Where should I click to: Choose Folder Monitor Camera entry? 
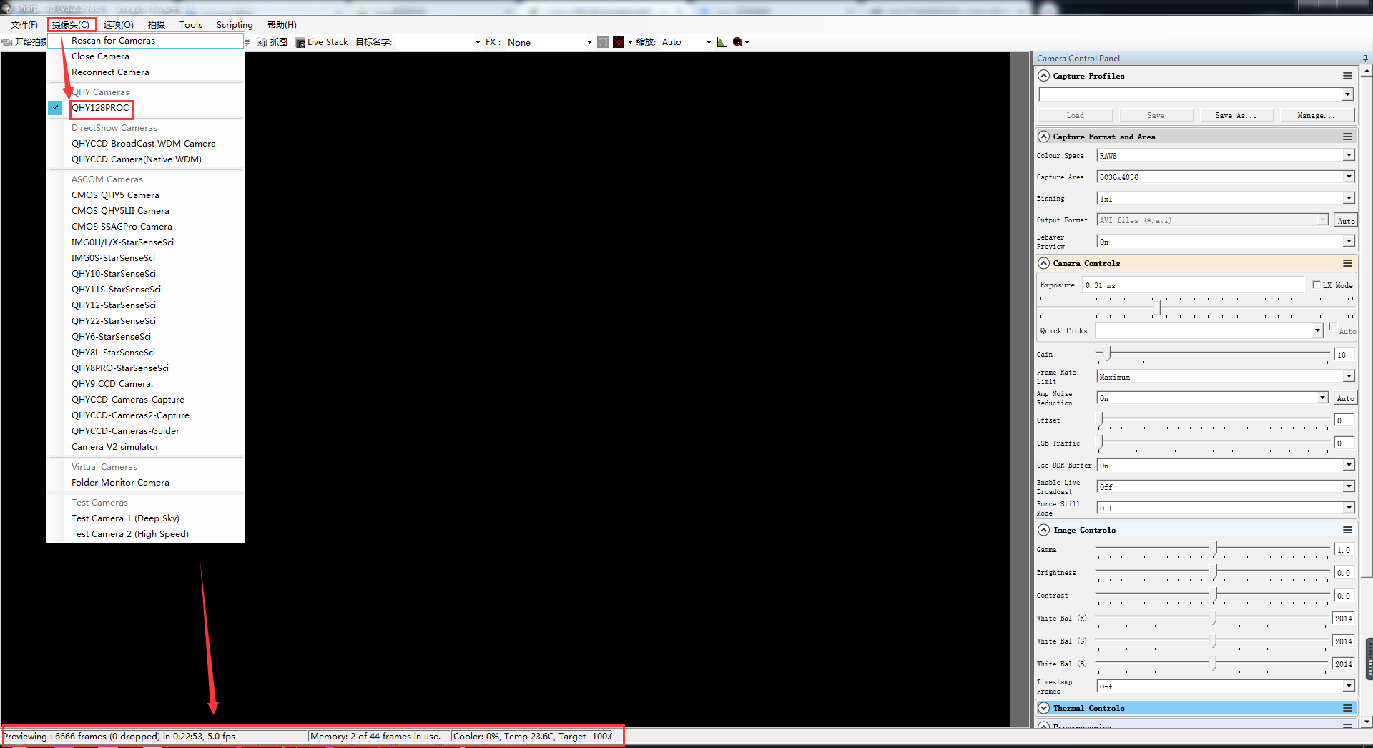click(146, 483)
